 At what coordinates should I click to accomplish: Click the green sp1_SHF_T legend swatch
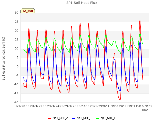point(97,118)
